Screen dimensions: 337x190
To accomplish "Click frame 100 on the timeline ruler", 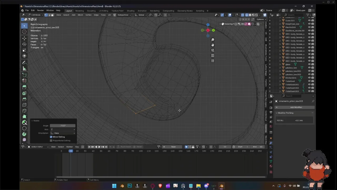I will click(x=141, y=151).
